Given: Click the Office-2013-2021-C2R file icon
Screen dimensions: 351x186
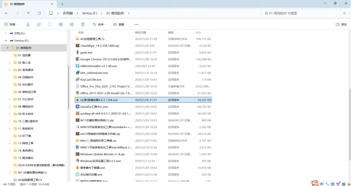Looking at the screenshot, I should [77, 93].
